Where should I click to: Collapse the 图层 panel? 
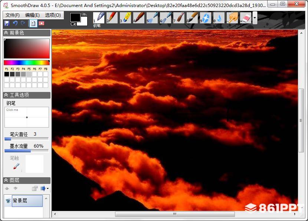point(6,180)
